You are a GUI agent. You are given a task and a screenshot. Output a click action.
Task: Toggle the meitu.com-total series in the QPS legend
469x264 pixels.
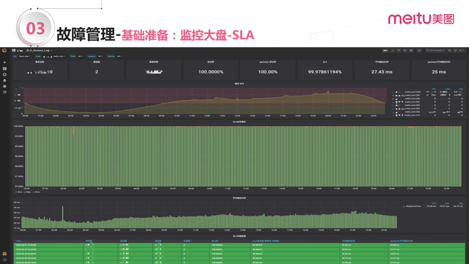pyautogui.click(x=413, y=92)
